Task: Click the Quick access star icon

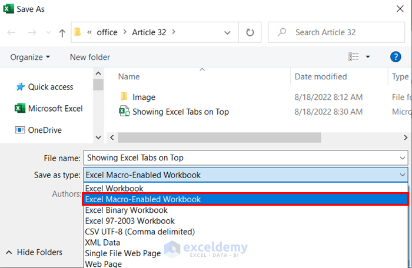Action: pos(20,86)
